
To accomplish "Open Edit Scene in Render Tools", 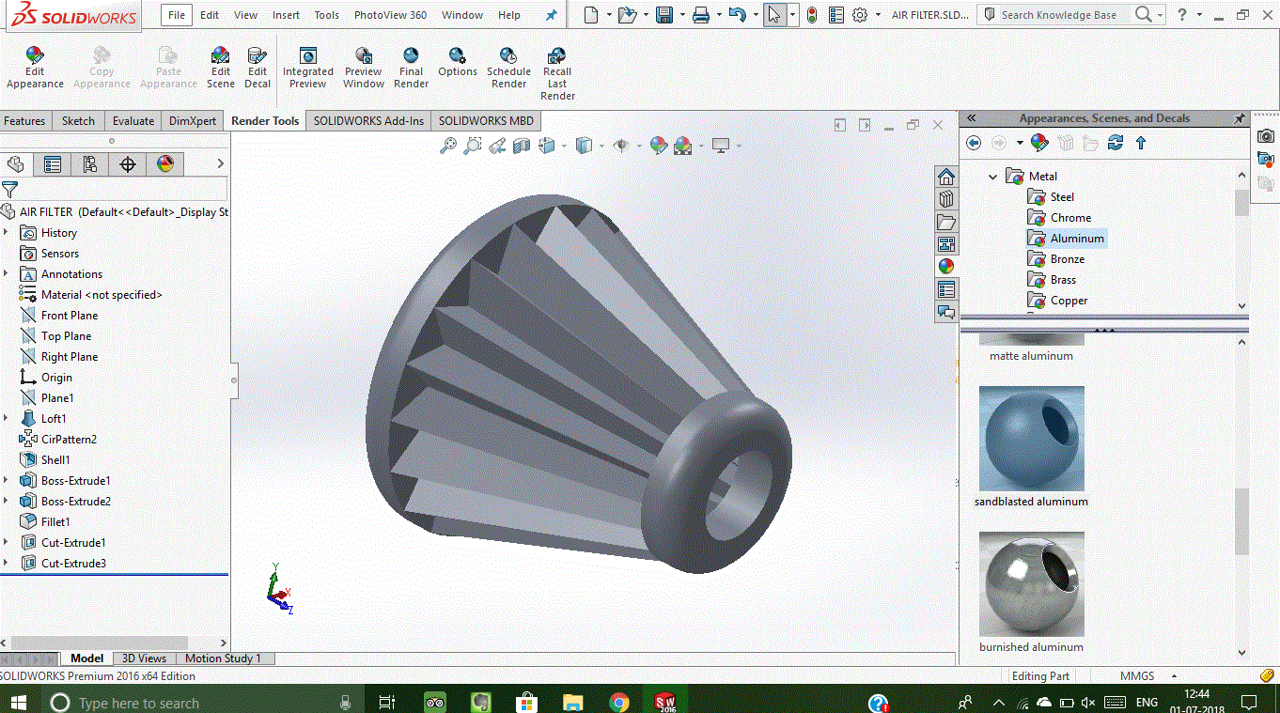I will (221, 69).
